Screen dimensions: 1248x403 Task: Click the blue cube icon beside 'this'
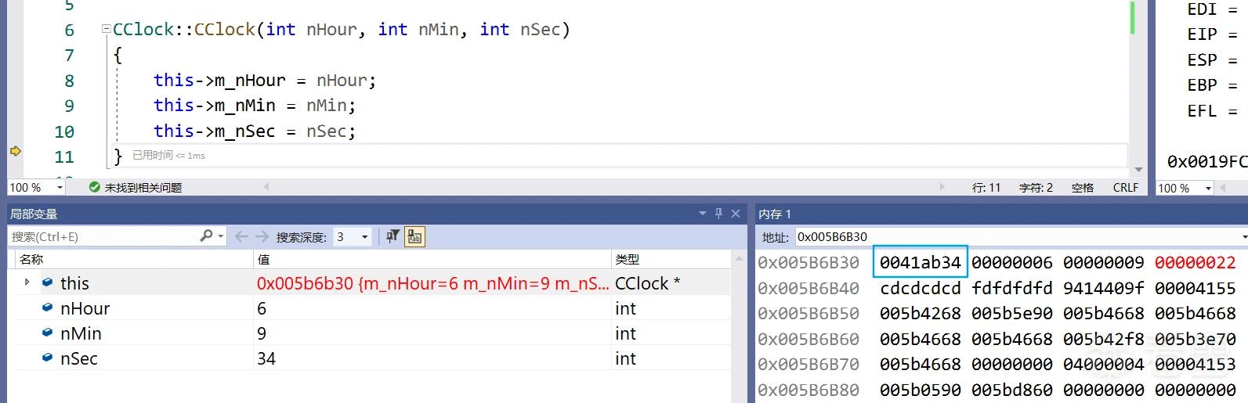(x=48, y=282)
